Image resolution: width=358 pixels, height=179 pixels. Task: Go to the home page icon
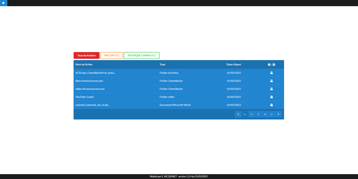[x=4, y=3]
